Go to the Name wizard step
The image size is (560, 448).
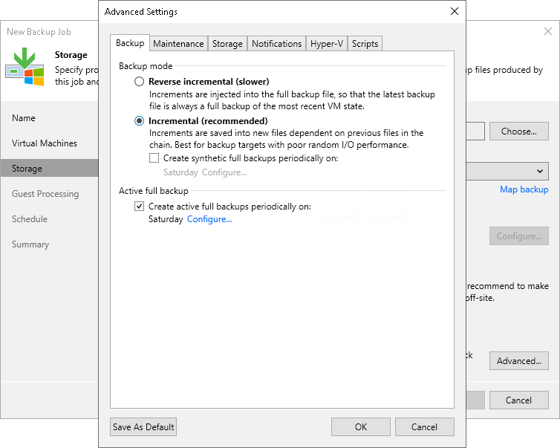(x=24, y=118)
